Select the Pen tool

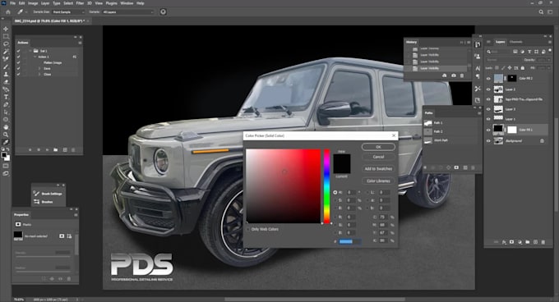coord(6,104)
